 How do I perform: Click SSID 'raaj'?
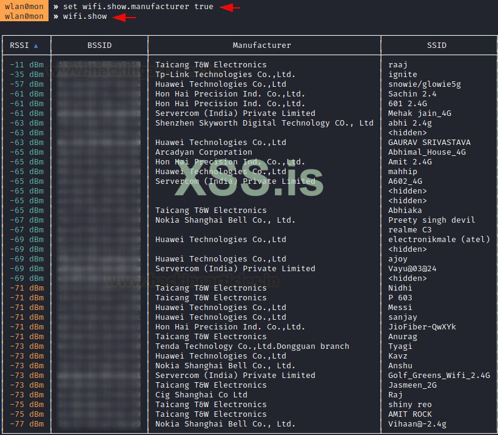(398, 65)
